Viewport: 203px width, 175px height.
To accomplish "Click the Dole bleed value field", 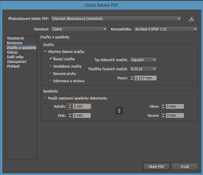I will tap(82, 116).
